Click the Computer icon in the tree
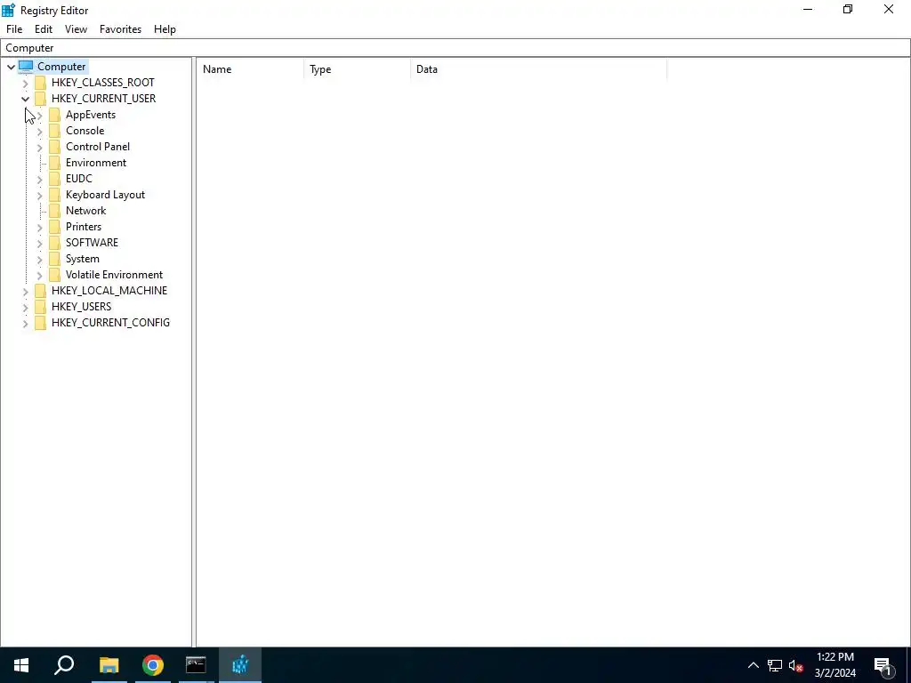The height and width of the screenshot is (683, 911). tap(26, 66)
